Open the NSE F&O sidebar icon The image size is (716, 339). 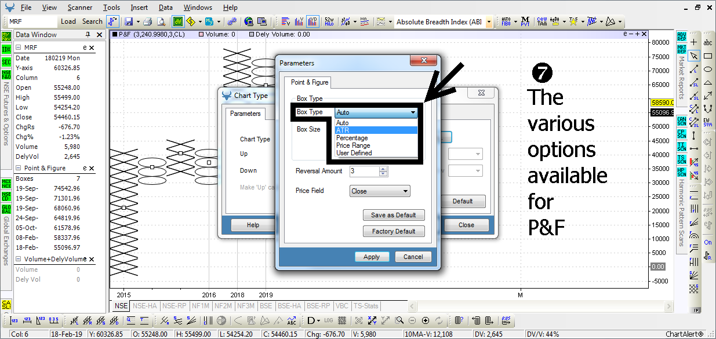click(x=6, y=74)
